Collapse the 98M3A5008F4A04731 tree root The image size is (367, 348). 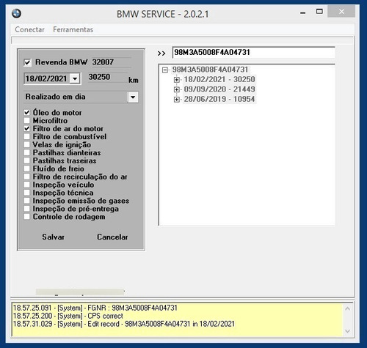click(165, 70)
